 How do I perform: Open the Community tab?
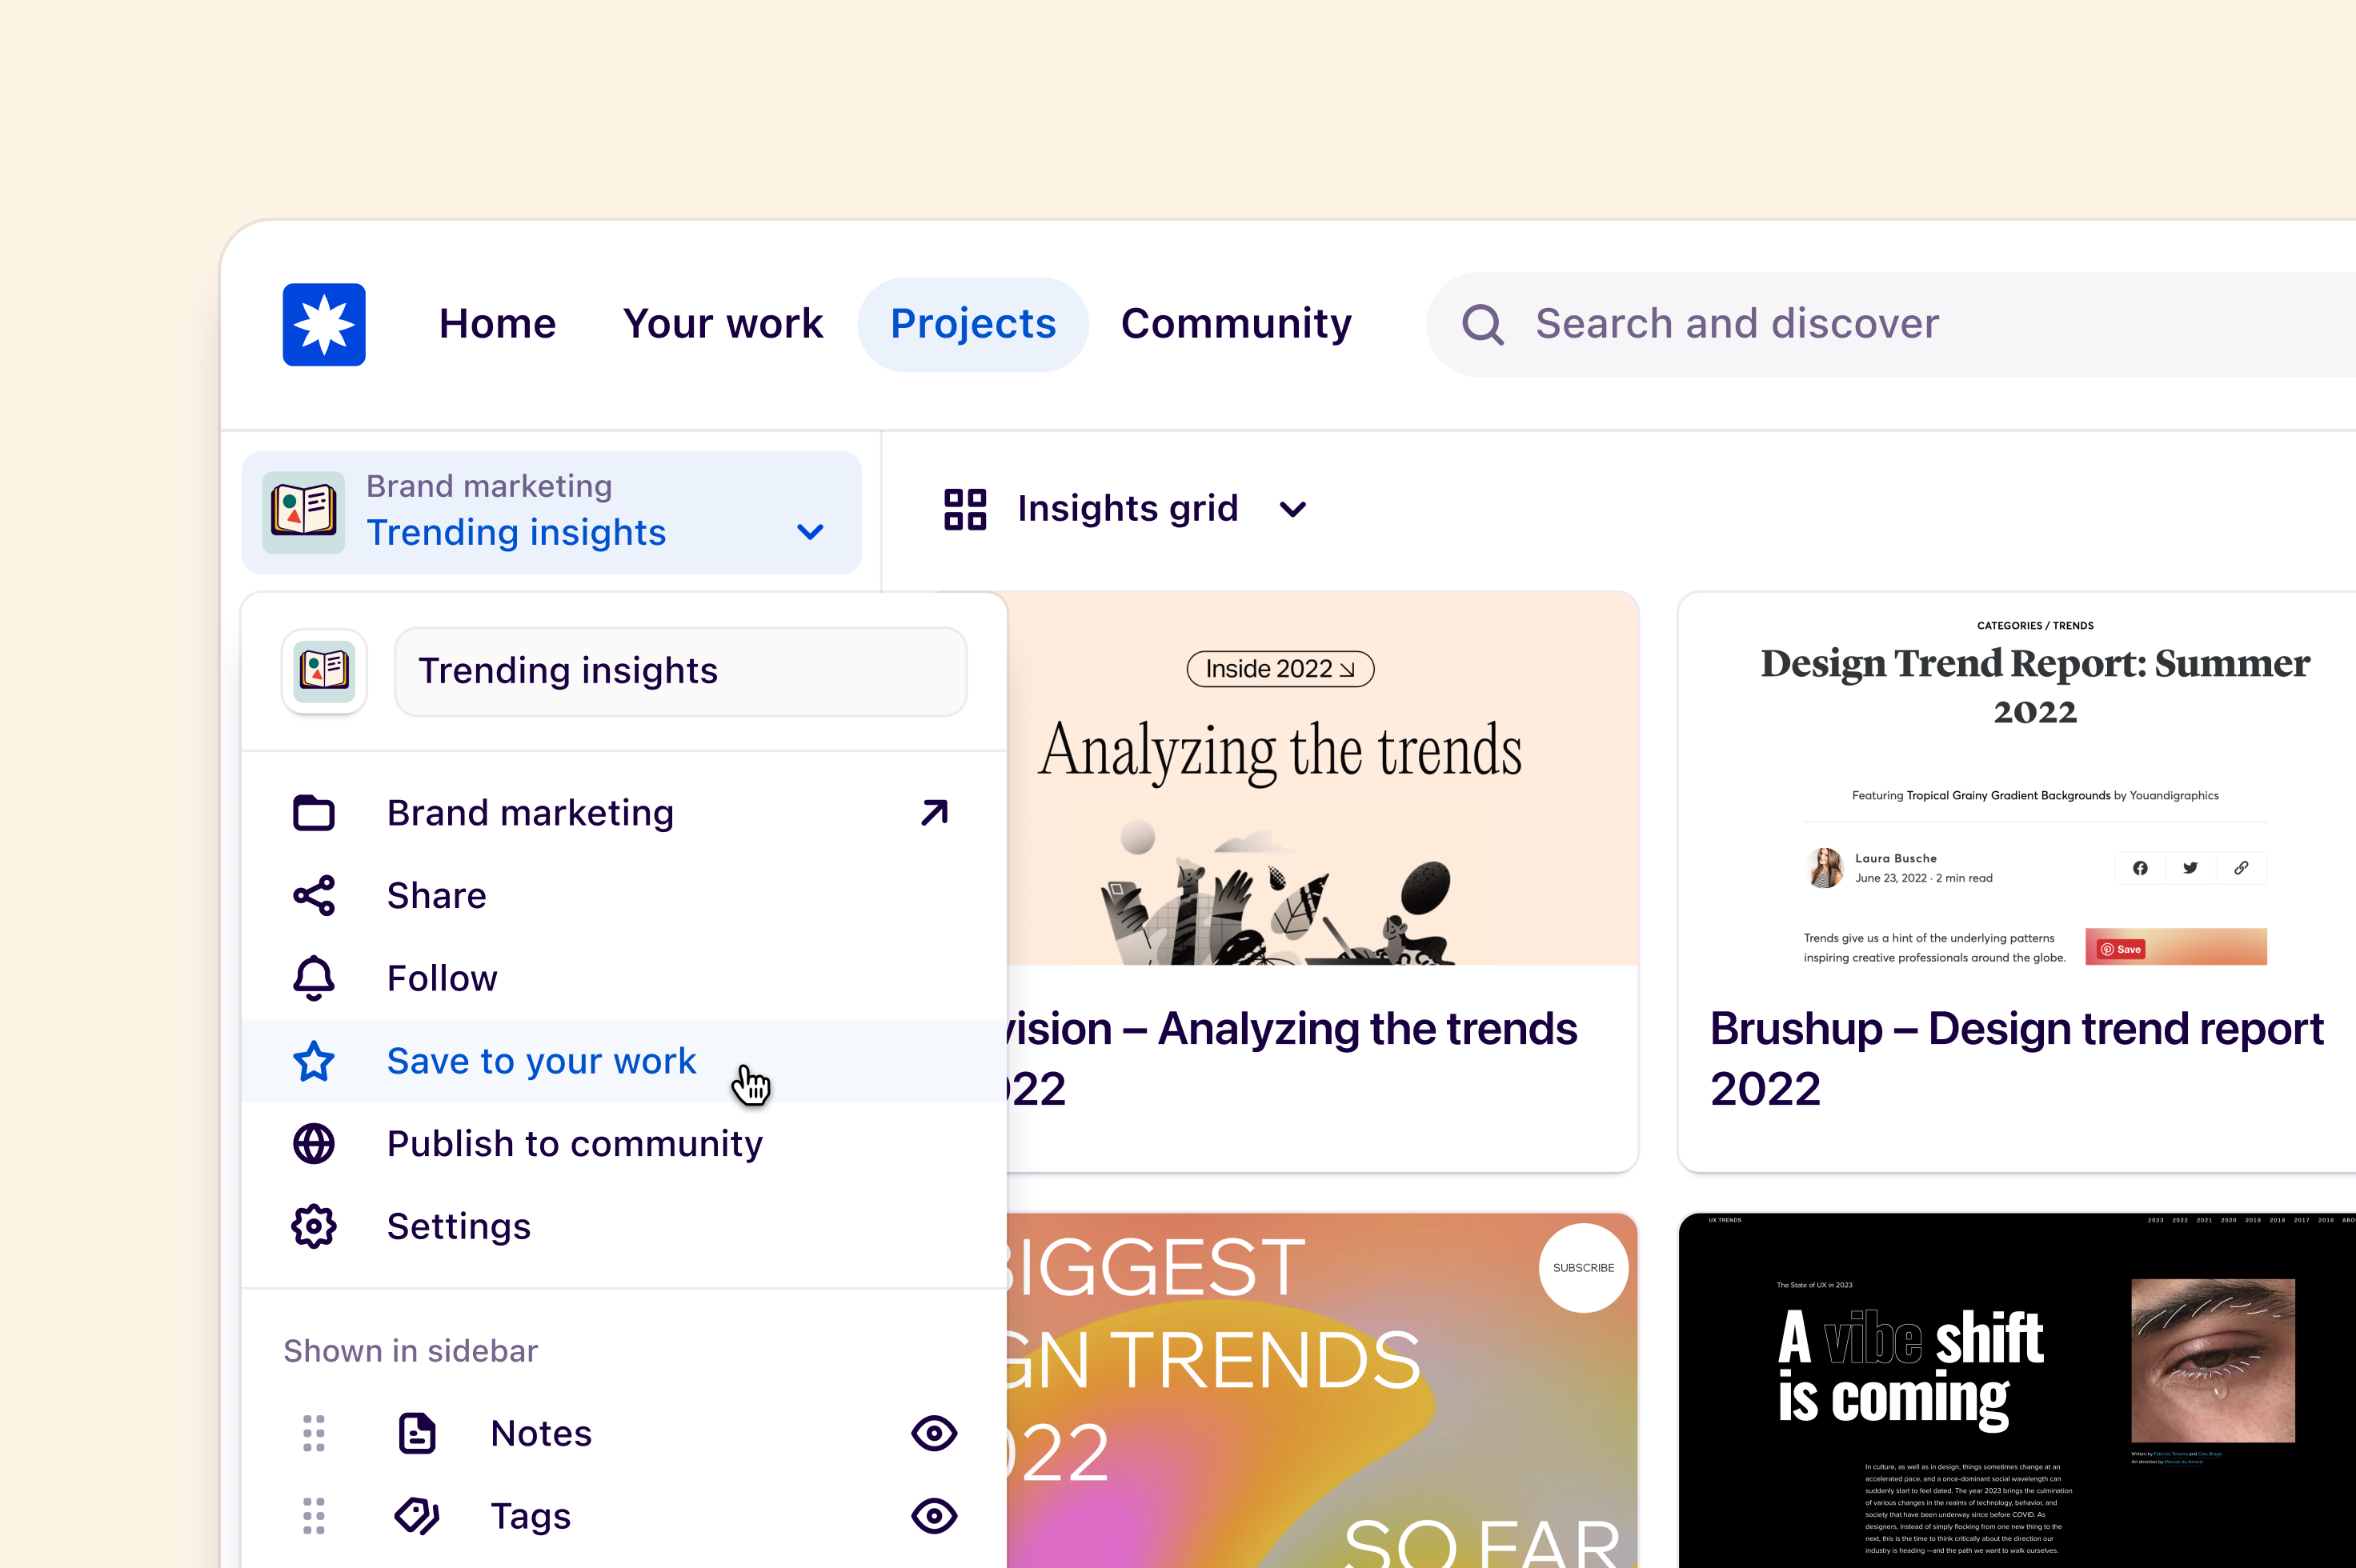tap(1236, 324)
